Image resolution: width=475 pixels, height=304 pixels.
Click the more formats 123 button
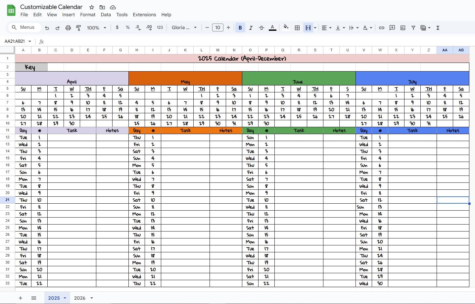pos(160,27)
